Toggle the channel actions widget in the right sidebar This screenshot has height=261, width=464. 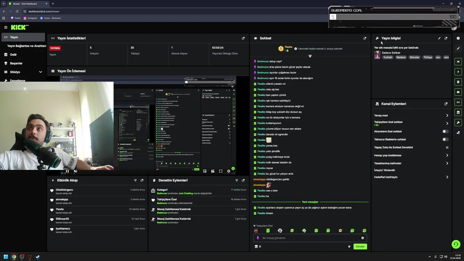pyautogui.click(x=458, y=112)
